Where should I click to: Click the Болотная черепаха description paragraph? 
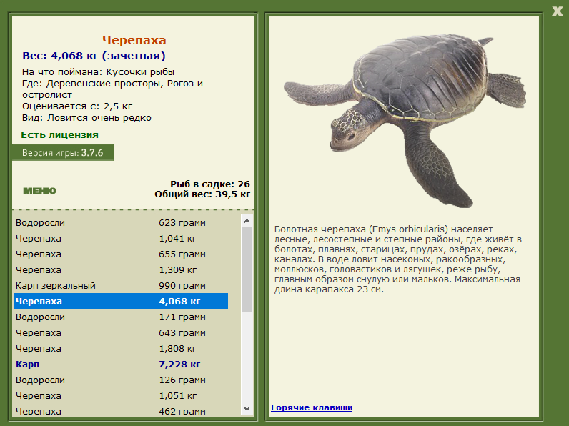[397, 259]
